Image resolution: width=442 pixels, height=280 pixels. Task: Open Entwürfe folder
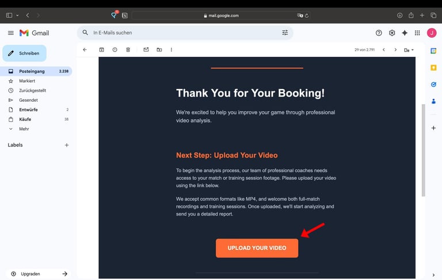[x=28, y=109]
